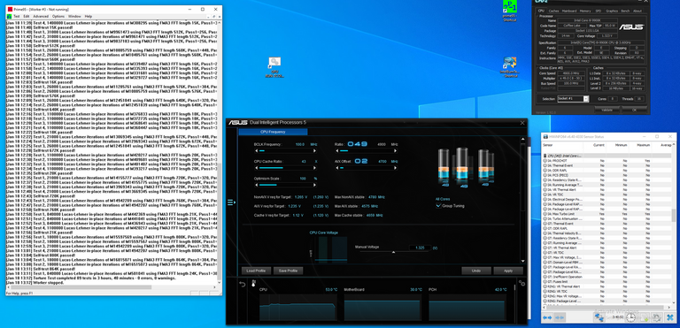Increase CPU Ratio with right arrow
The image size is (680, 328).
(395, 151)
